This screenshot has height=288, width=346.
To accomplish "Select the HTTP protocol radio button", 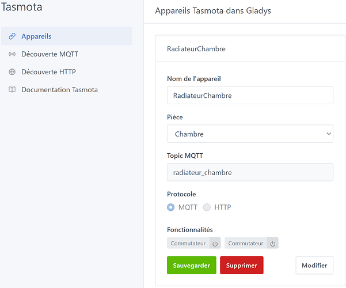I will pos(207,207).
